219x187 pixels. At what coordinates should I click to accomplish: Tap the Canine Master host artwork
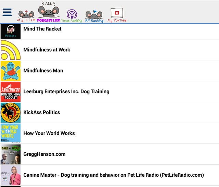(11, 175)
